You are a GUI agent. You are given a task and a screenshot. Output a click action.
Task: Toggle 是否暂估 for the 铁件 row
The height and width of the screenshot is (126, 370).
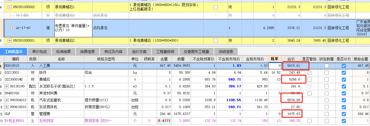tap(309, 72)
